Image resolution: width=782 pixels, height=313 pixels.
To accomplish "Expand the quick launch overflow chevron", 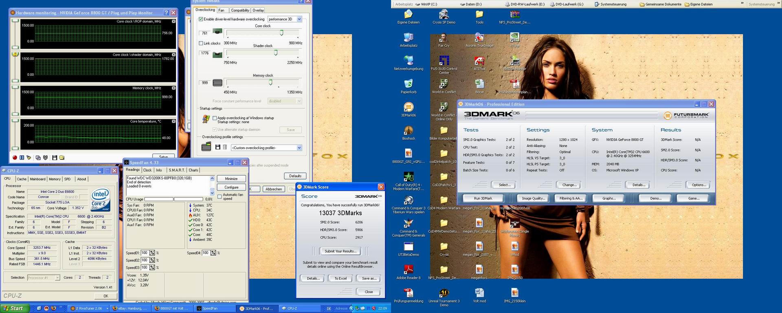I will [61, 308].
